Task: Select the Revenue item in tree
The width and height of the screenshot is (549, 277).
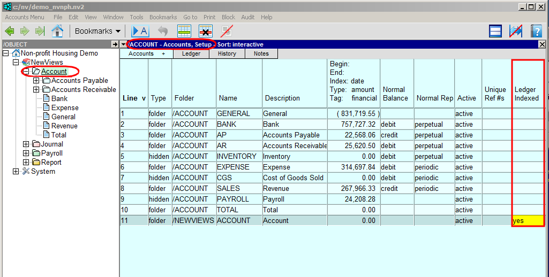Action: (x=64, y=126)
